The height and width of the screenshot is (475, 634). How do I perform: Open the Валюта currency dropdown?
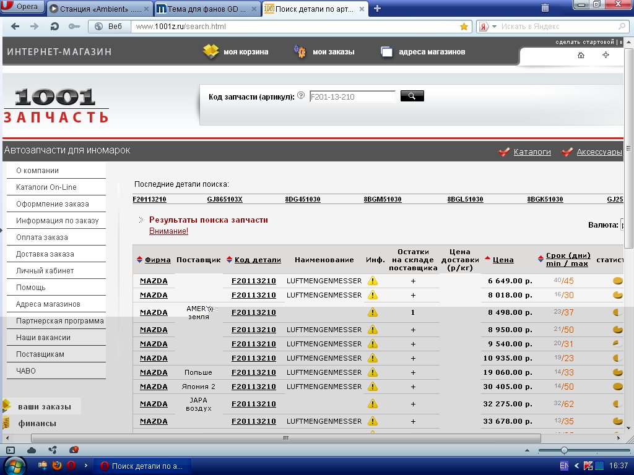point(622,225)
